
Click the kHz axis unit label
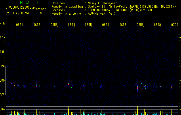[x=3, y=23]
